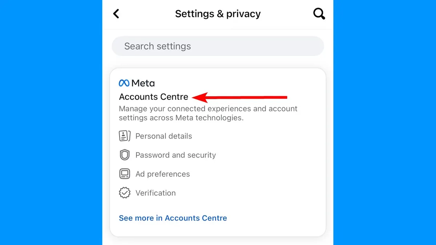This screenshot has height=245, width=436.
Task: Click the Personal details ID card icon
Action: click(125, 136)
